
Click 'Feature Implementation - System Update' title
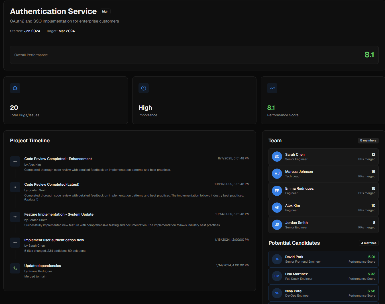[x=59, y=214]
